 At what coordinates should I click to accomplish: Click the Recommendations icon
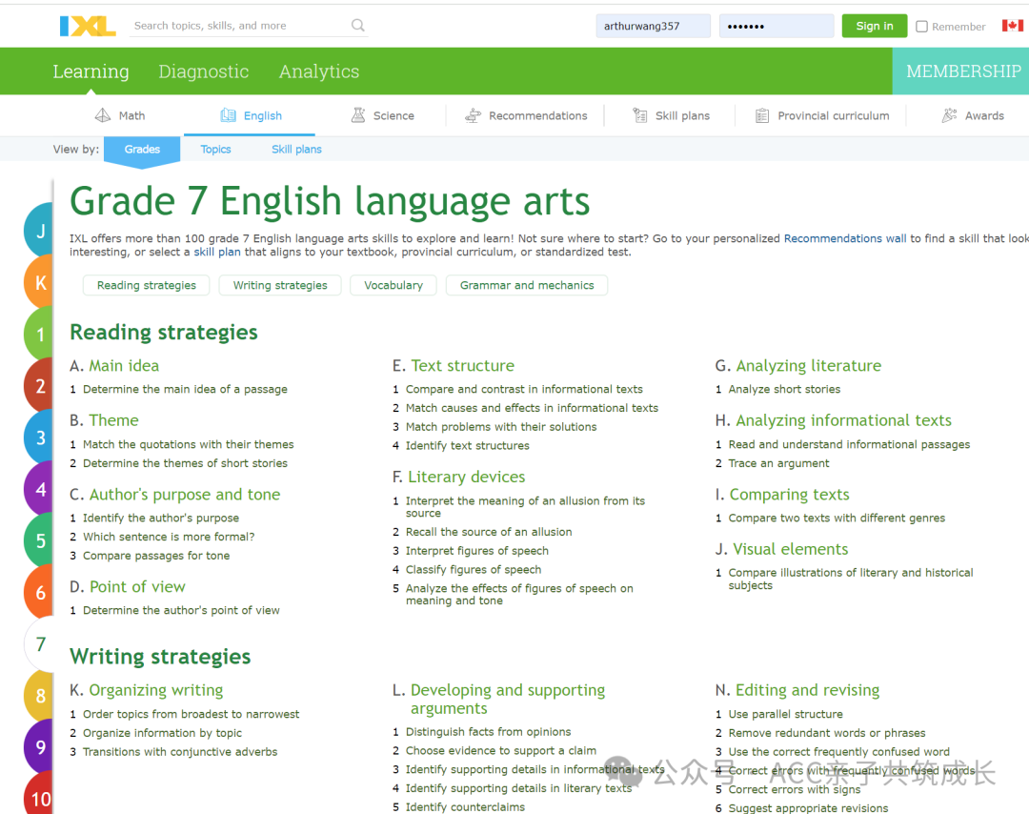(x=474, y=115)
